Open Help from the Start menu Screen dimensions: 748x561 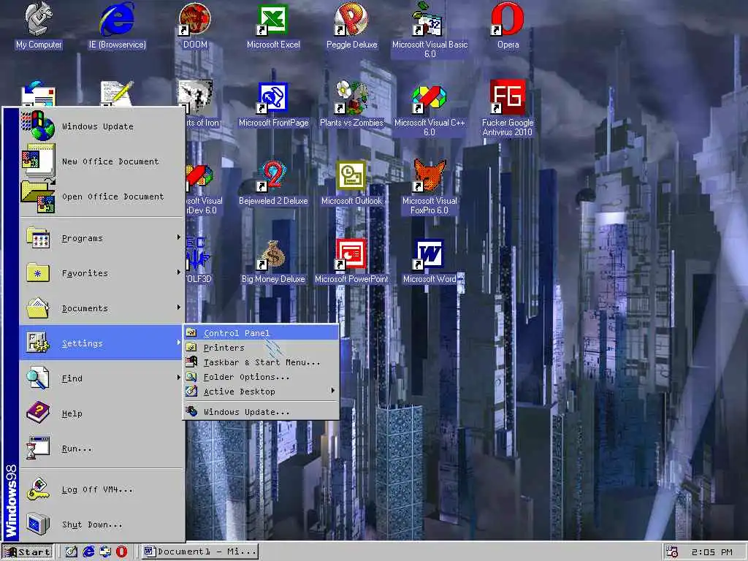point(102,413)
